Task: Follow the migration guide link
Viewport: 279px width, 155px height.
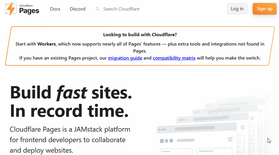Action: pos(125,58)
